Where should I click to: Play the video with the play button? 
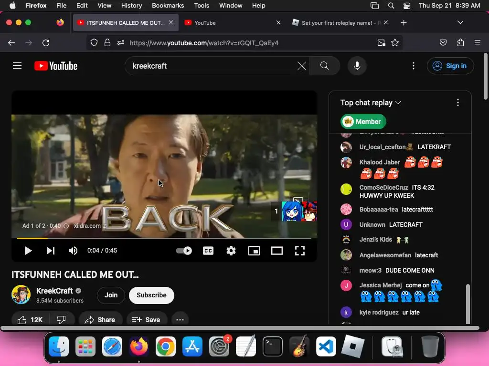[x=28, y=251]
